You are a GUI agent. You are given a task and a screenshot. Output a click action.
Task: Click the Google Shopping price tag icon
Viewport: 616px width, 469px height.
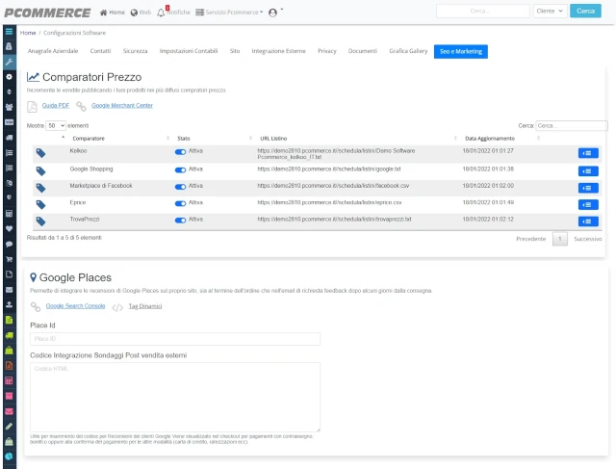point(40,171)
